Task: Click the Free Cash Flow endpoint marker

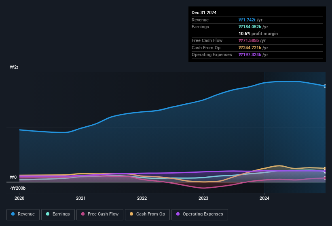Action: (325, 178)
